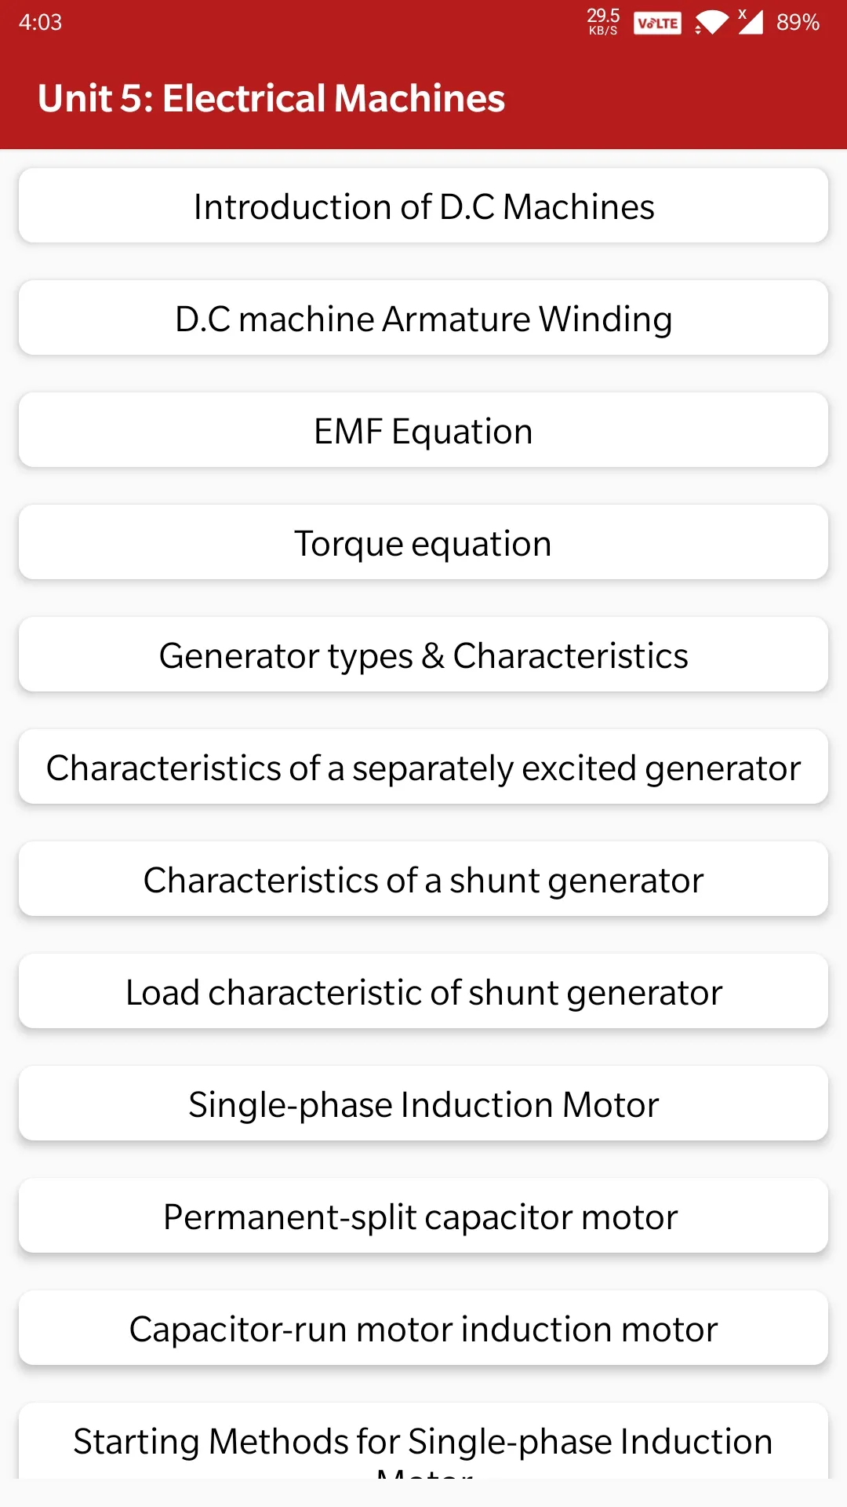Tap the Unit 5: Electrical Machines title
847x1507 pixels.
(271, 98)
